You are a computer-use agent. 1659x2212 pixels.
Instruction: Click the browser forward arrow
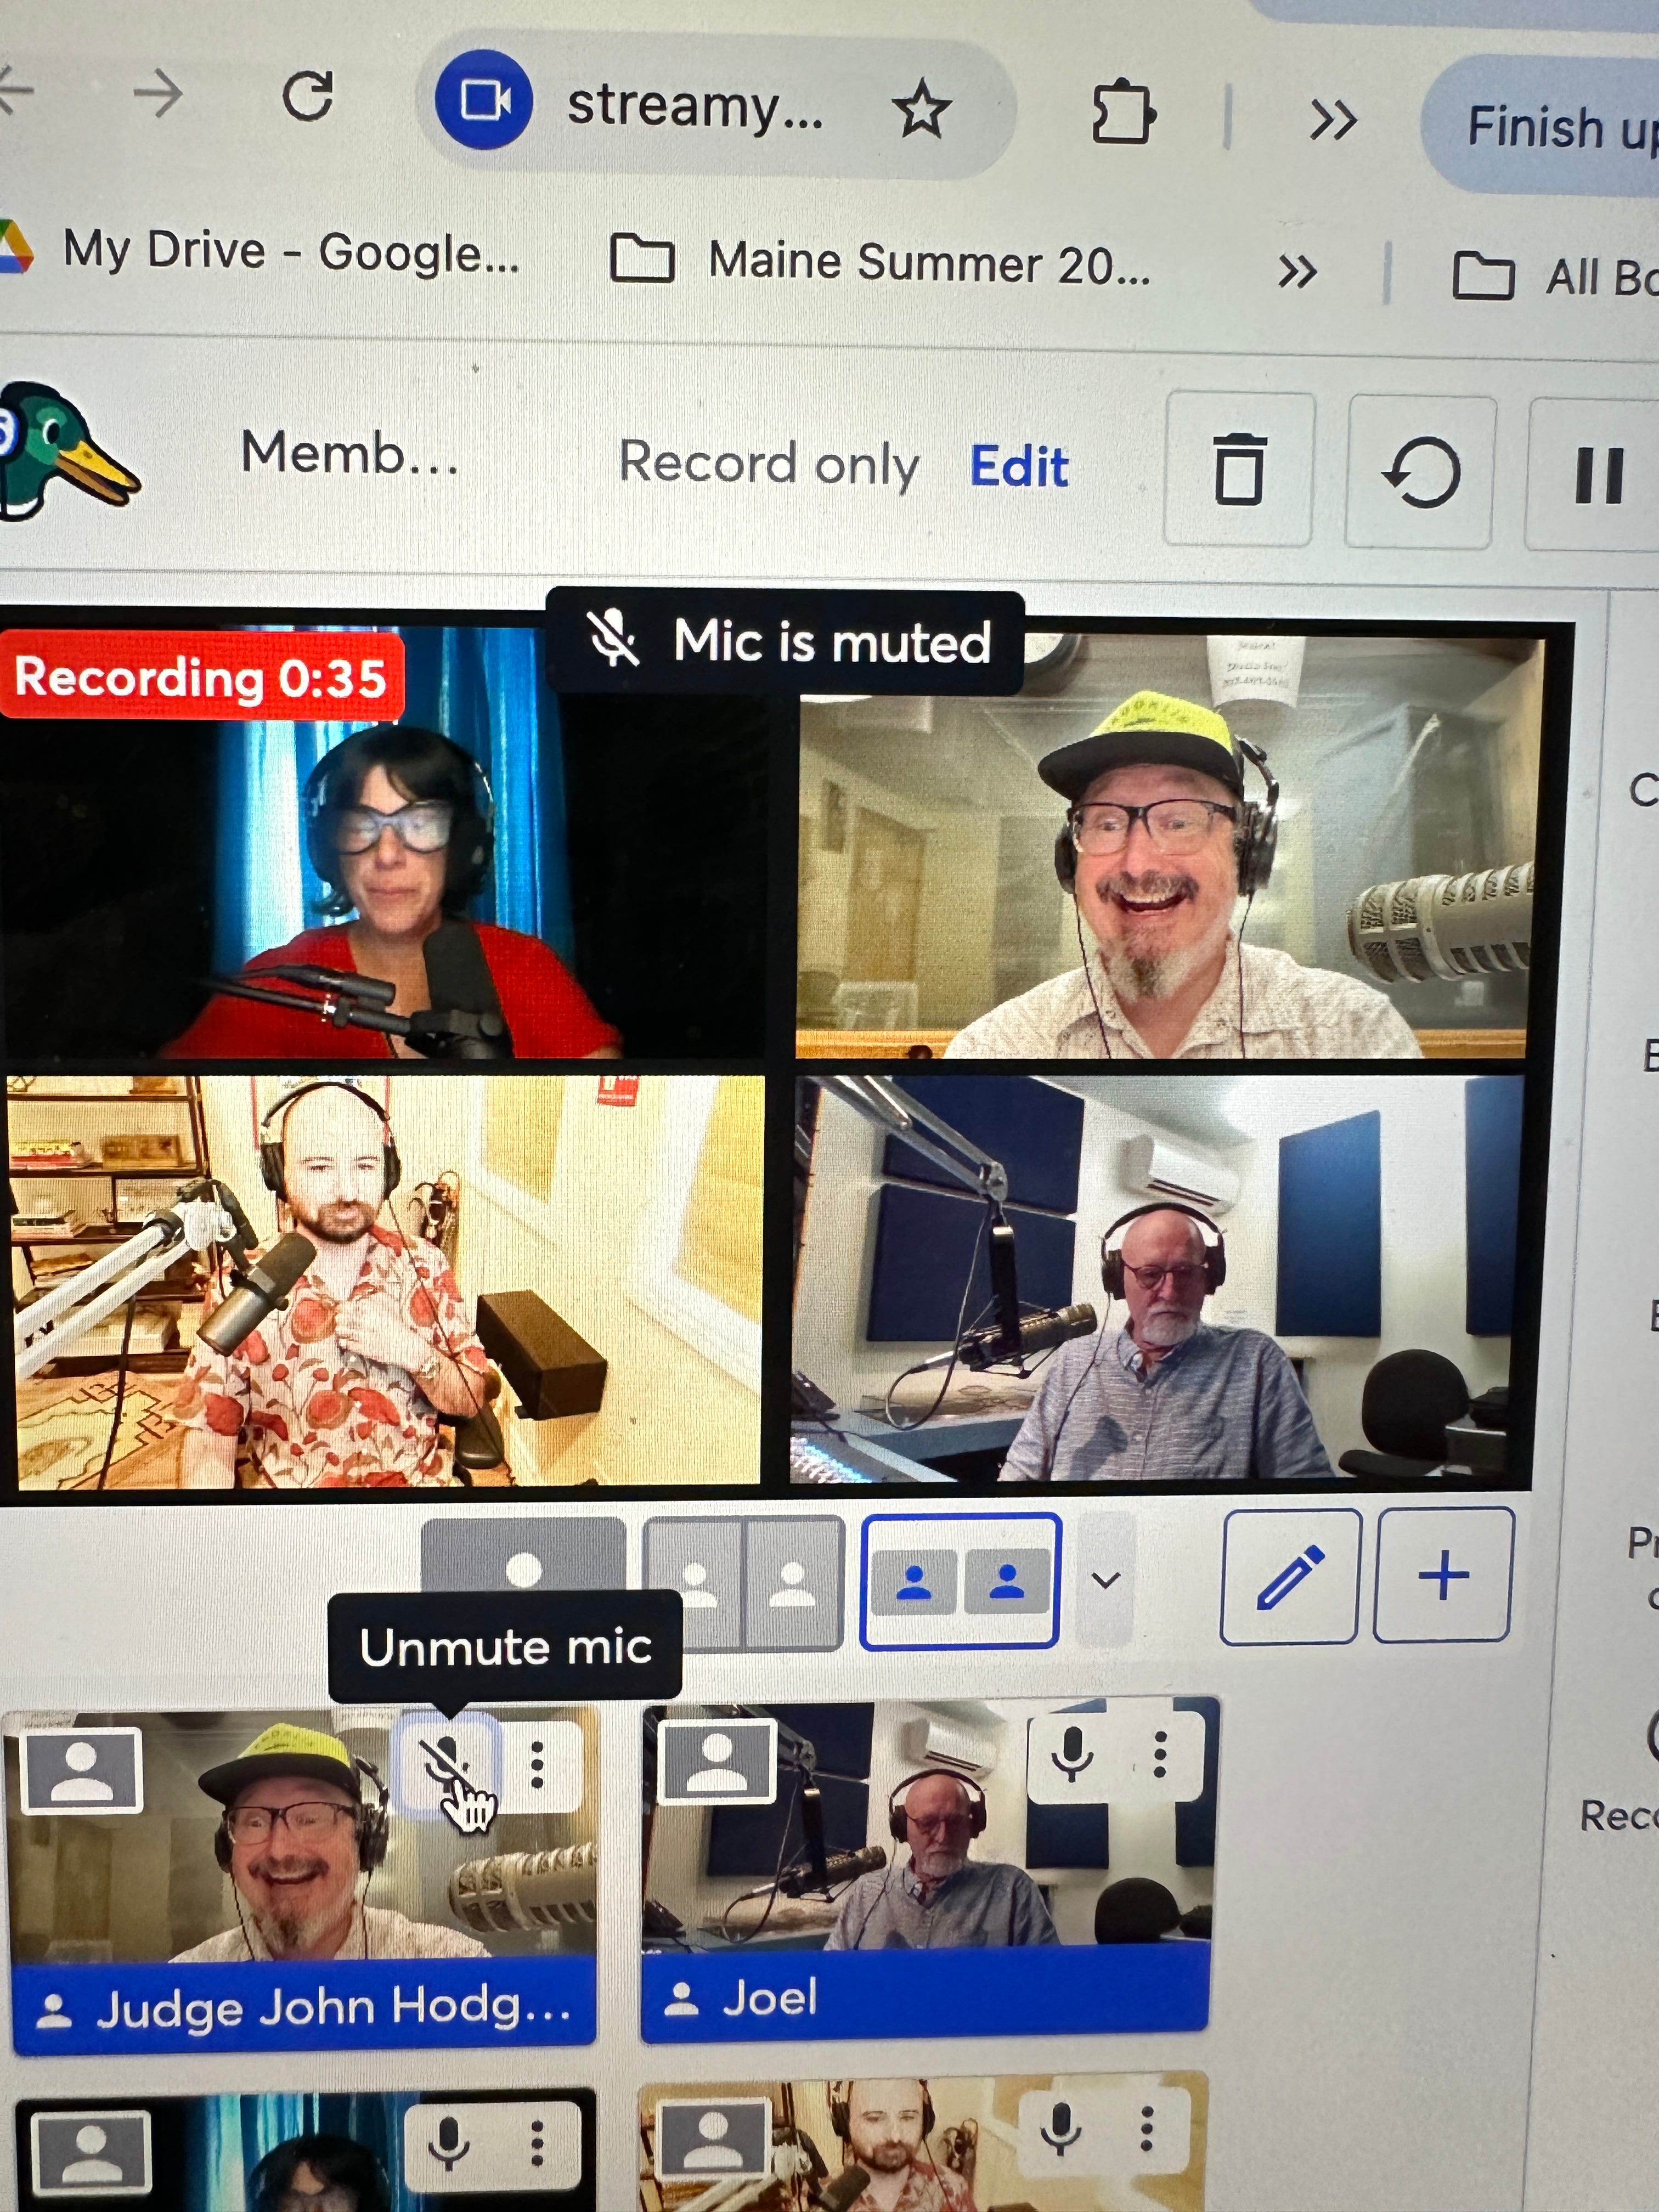pos(158,95)
